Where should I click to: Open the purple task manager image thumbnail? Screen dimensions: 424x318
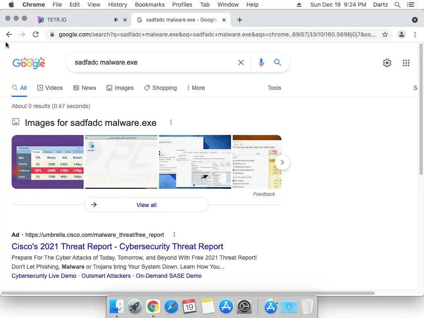tap(48, 162)
